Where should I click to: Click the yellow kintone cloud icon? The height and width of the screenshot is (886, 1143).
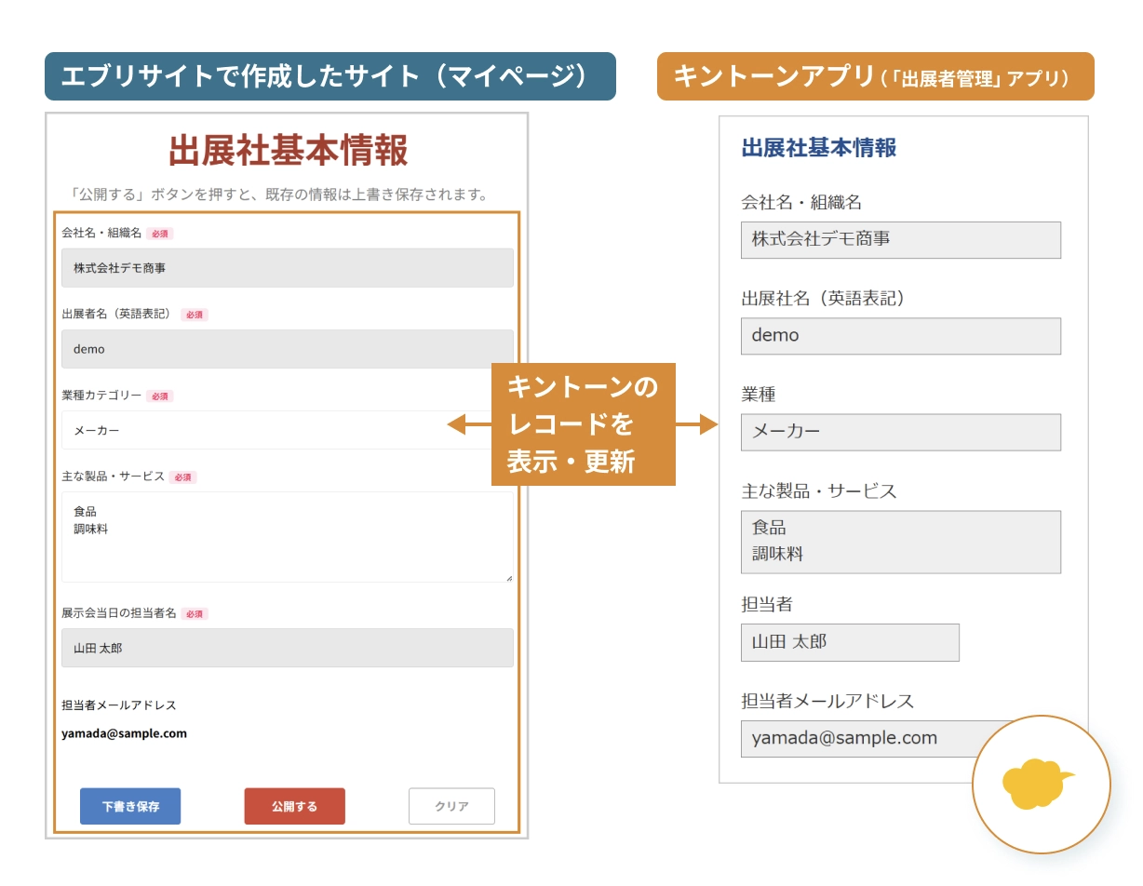1037,784
